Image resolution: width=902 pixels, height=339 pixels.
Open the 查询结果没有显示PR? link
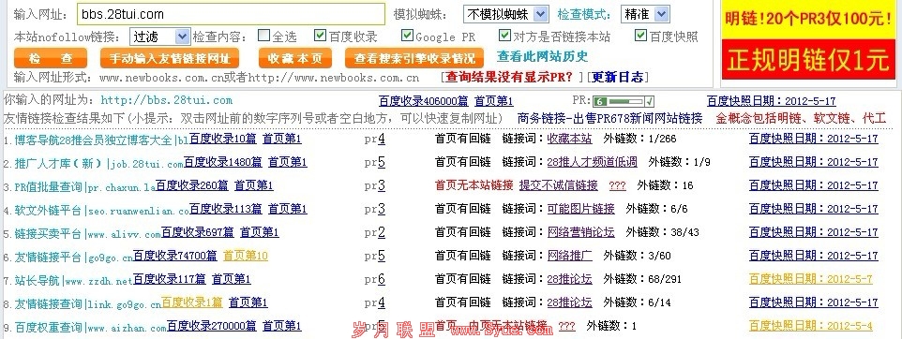click(509, 77)
